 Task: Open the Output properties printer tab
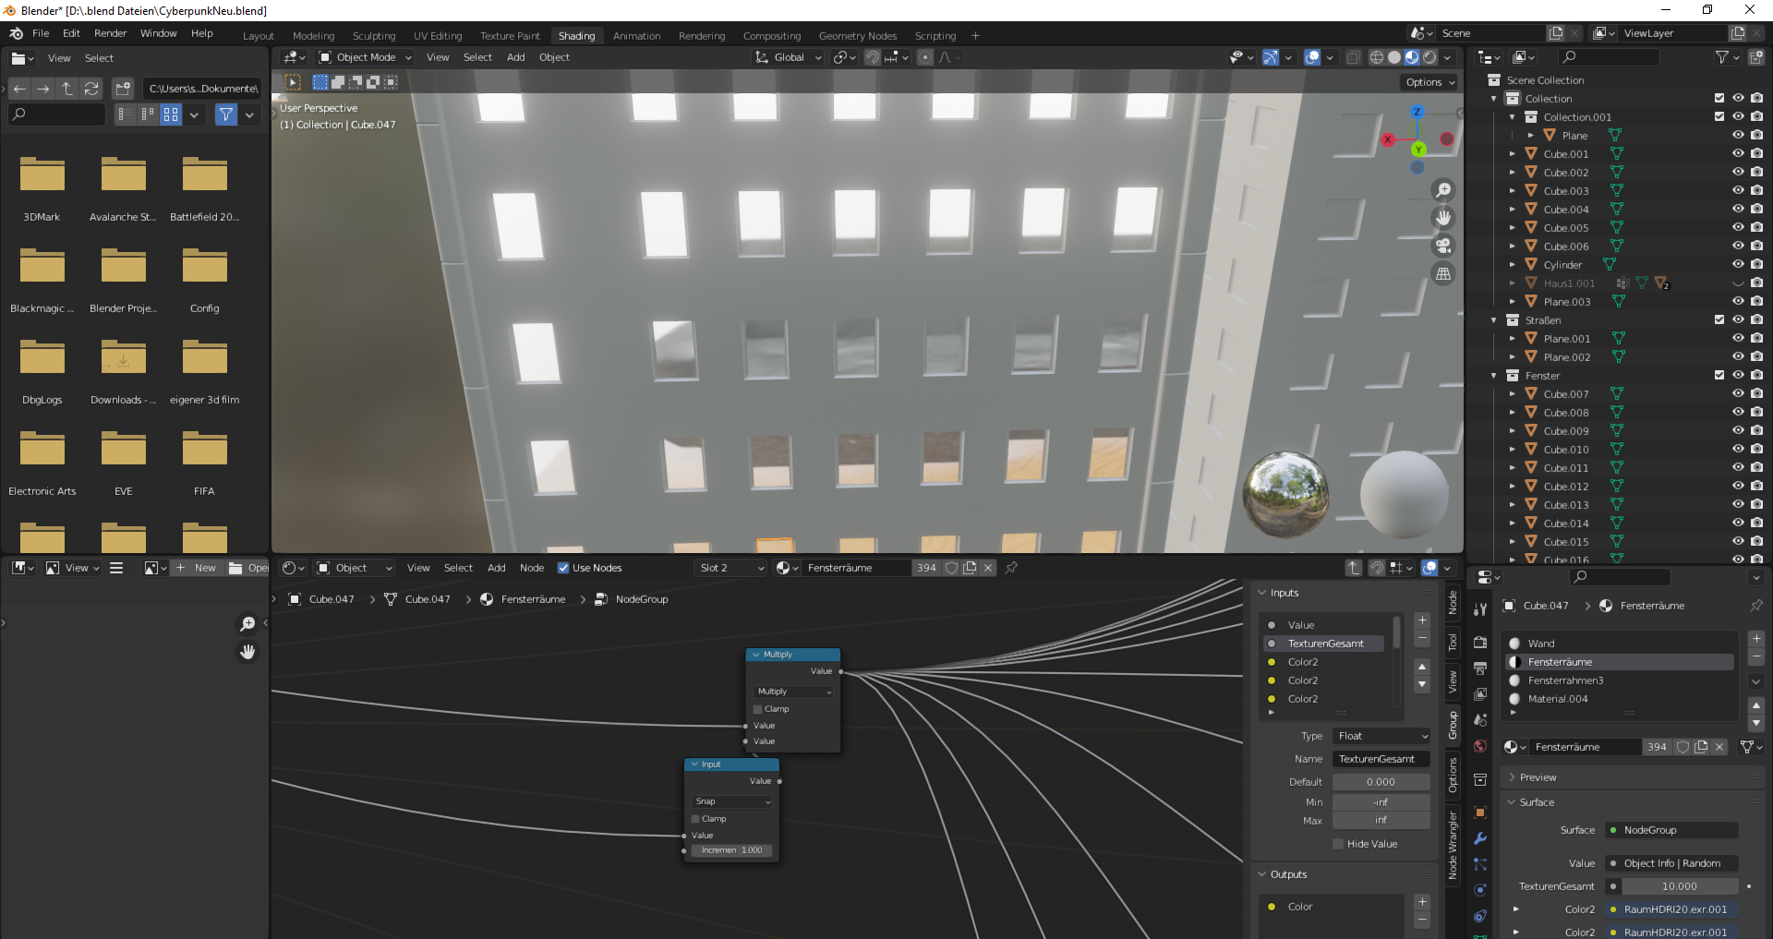[1479, 668]
